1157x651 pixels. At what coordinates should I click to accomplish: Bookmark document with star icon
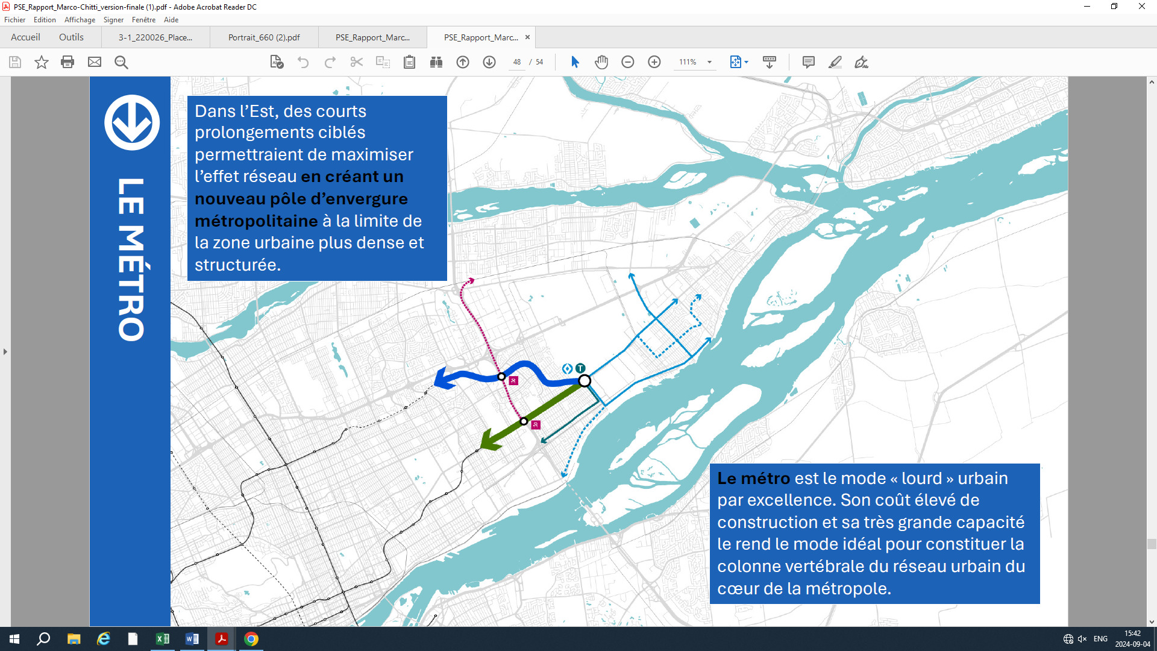41,62
